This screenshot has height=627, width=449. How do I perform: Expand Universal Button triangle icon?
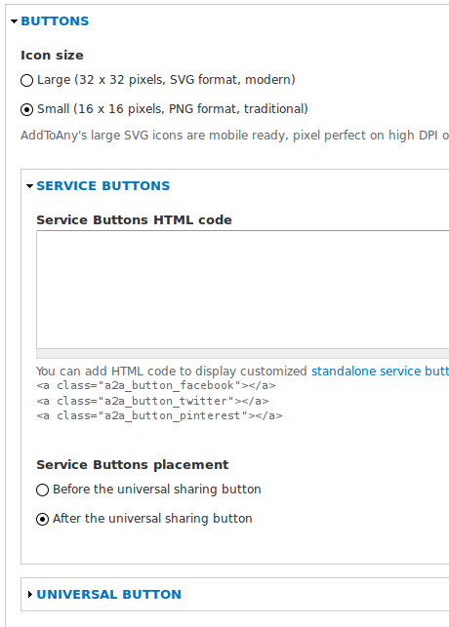pos(30,595)
